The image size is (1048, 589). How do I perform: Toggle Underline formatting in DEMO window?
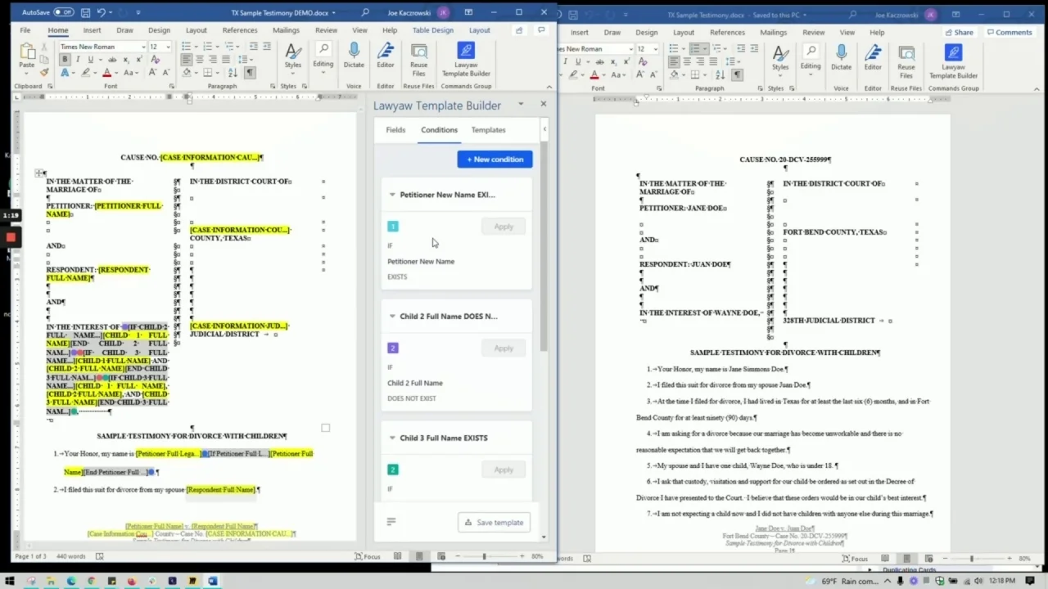pos(90,60)
